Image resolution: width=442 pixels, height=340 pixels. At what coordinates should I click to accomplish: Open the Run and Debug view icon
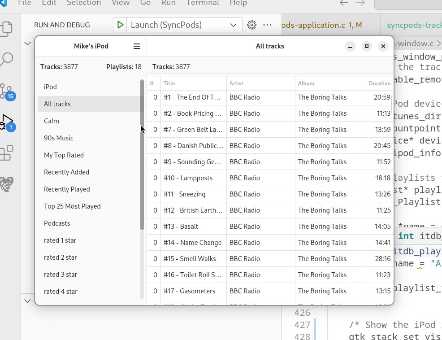click(7, 122)
